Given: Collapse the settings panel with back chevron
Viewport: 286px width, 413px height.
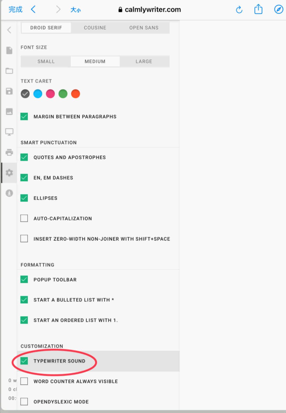Looking at the screenshot, I should [9, 30].
